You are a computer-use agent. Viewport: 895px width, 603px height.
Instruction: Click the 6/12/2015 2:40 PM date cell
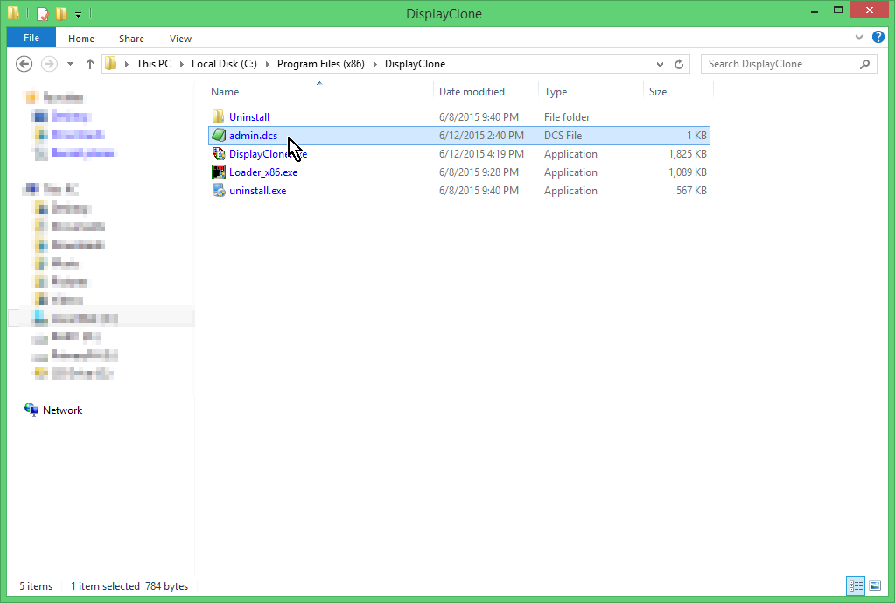(x=481, y=136)
